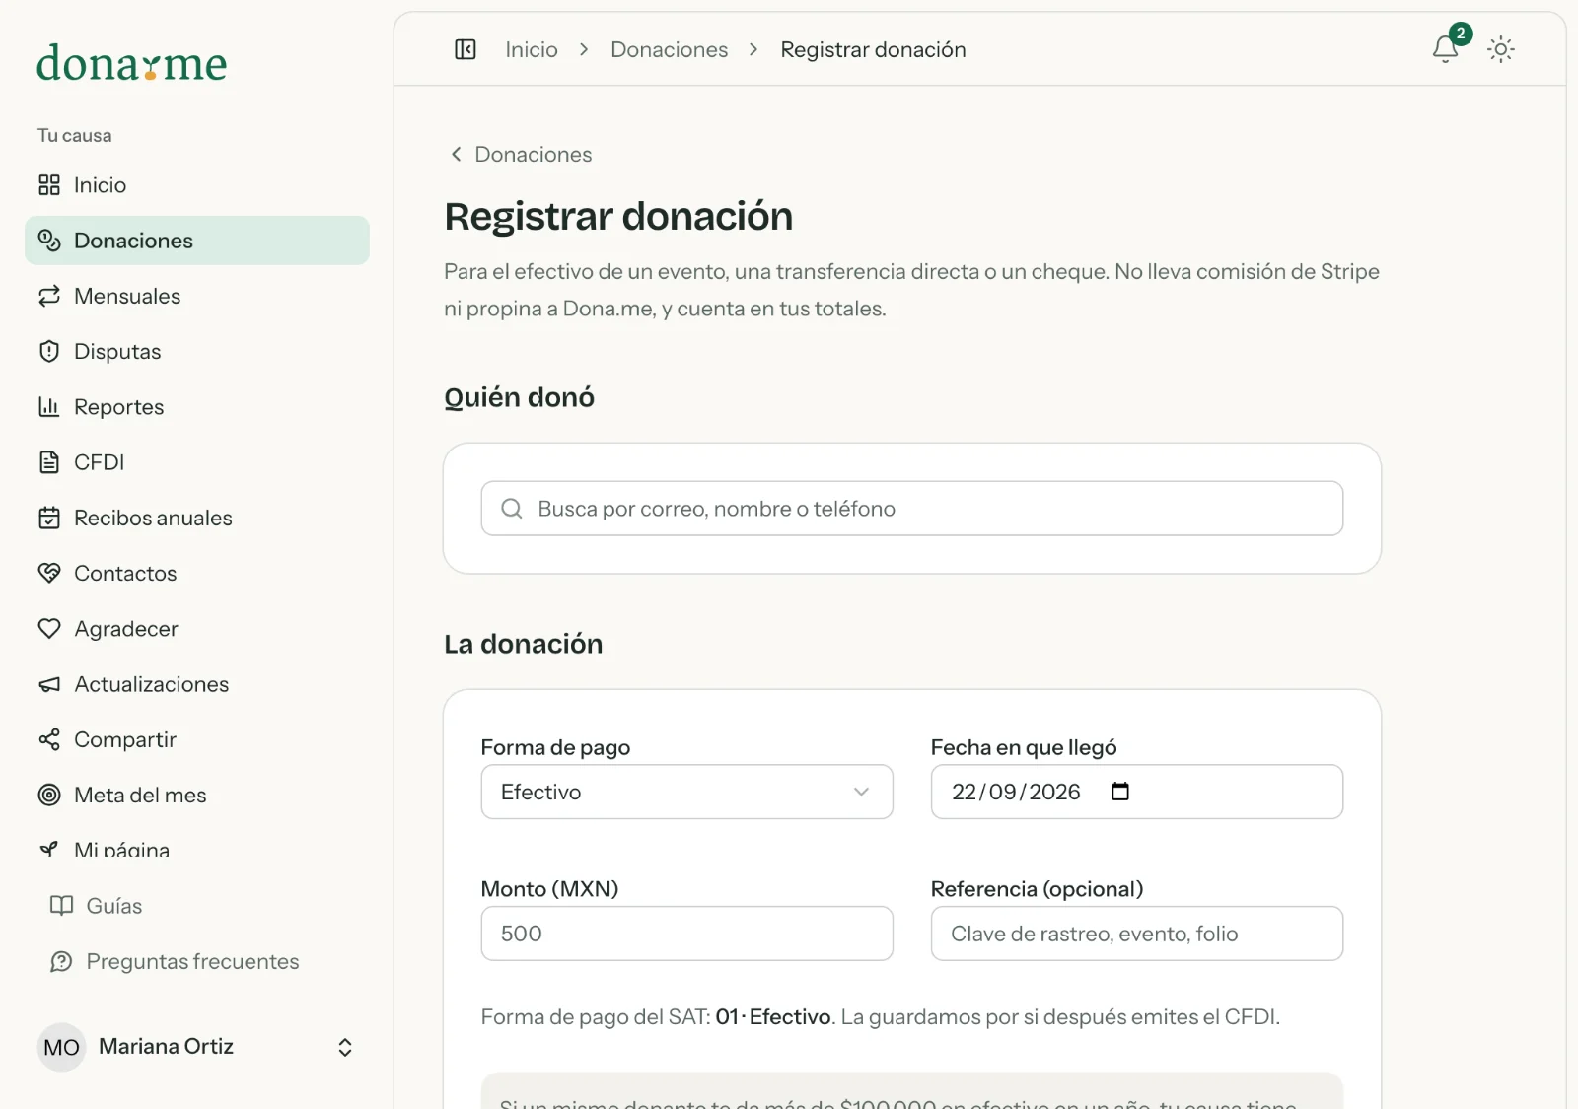Click the Guías book icon

tap(61, 906)
